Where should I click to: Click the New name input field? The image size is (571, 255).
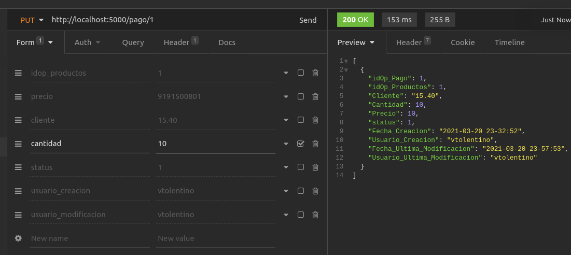tap(90, 238)
